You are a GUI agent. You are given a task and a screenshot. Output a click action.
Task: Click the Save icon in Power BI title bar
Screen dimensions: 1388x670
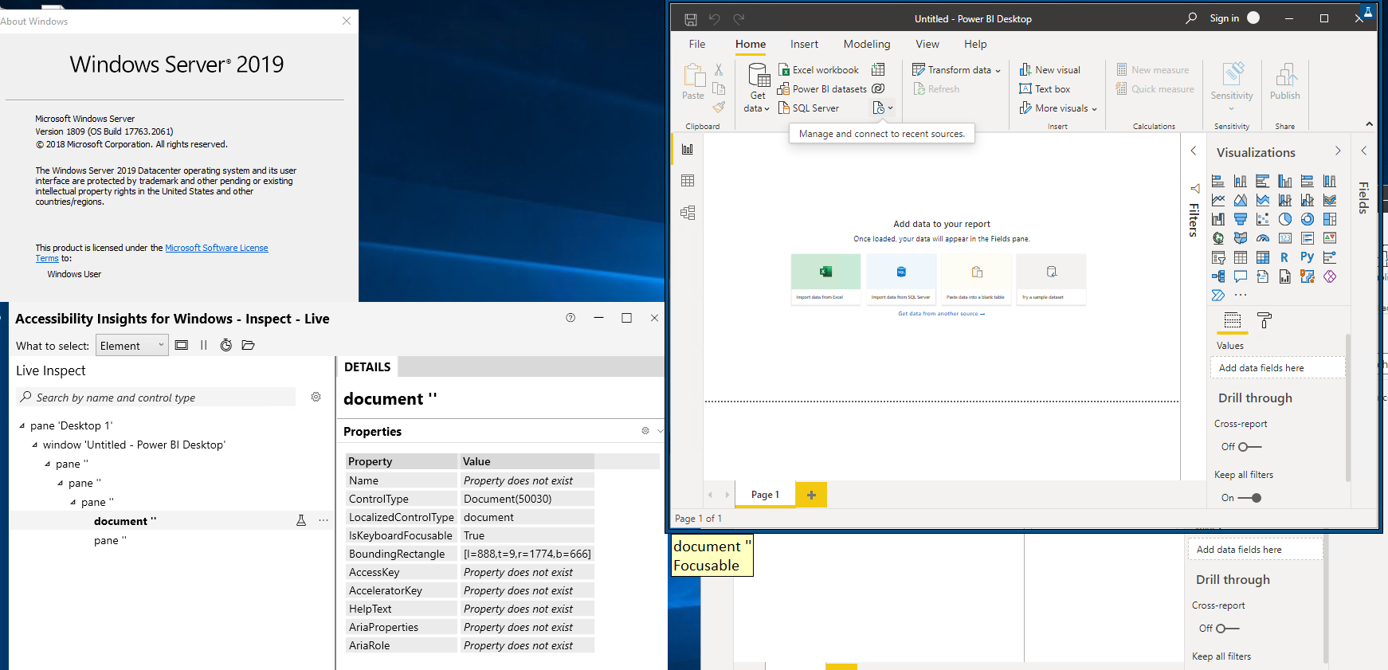pyautogui.click(x=691, y=18)
